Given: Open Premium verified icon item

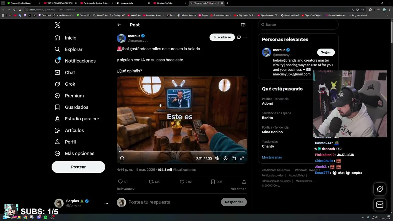Looking at the screenshot, I should [x=57, y=96].
